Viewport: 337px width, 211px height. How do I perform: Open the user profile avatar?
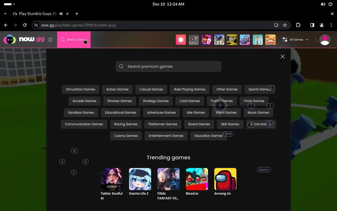point(325,40)
